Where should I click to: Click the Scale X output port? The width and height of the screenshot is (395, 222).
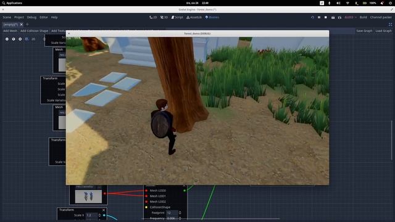tap(104, 215)
